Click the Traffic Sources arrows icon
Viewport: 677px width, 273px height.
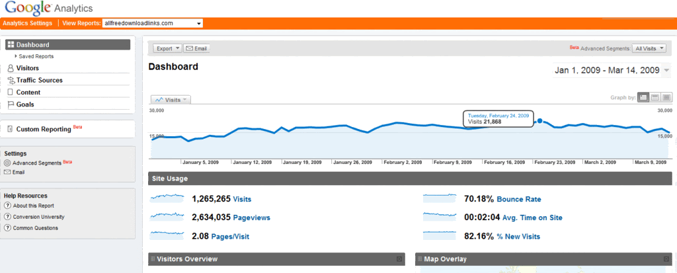(x=11, y=81)
